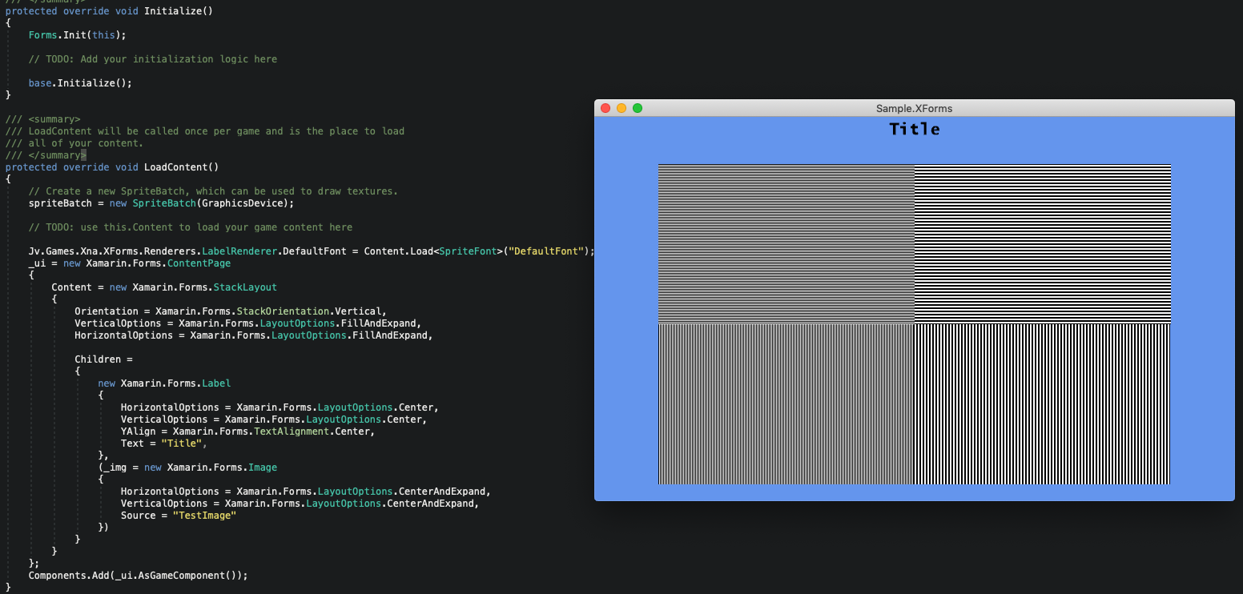Close the Sample.XForms window
1243x594 pixels.
click(x=605, y=108)
